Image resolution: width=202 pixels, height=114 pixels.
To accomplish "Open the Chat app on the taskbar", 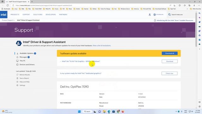I will click(x=100, y=111).
